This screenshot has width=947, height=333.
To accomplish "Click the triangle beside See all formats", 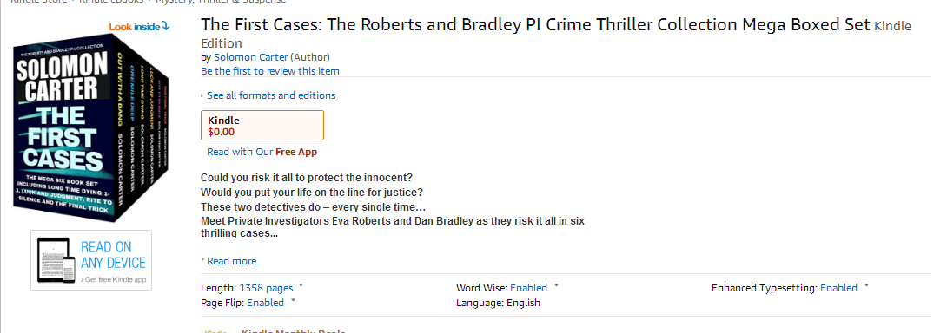I will pos(202,96).
